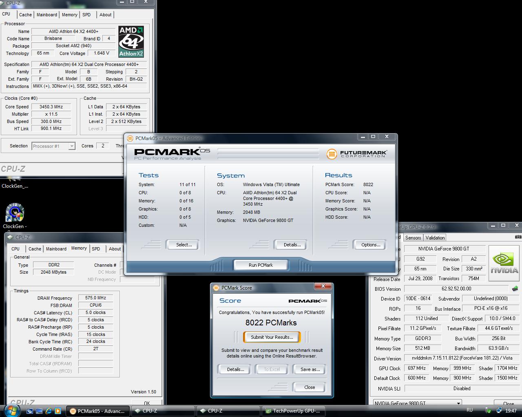Click the PCMark Score dialog title icon

pyautogui.click(x=216, y=288)
